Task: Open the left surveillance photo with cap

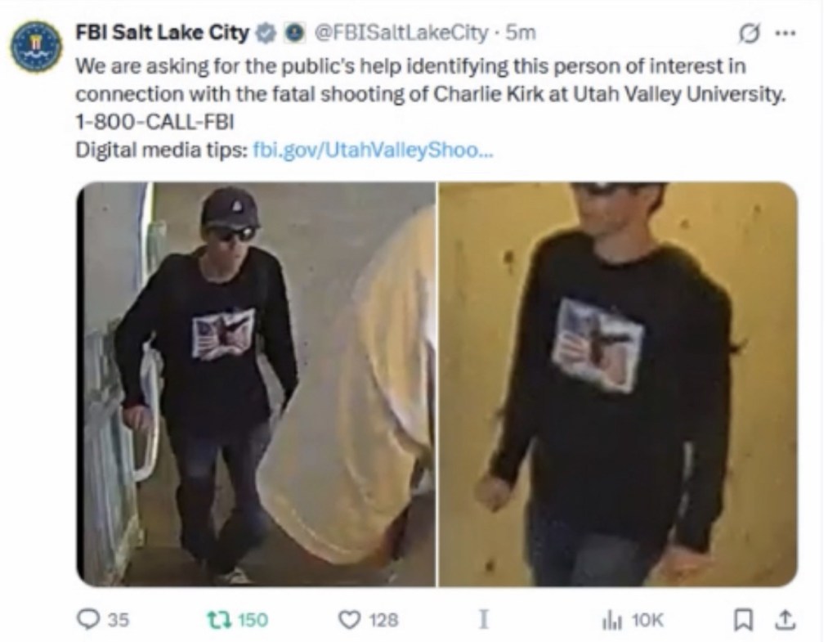Action: click(256, 384)
